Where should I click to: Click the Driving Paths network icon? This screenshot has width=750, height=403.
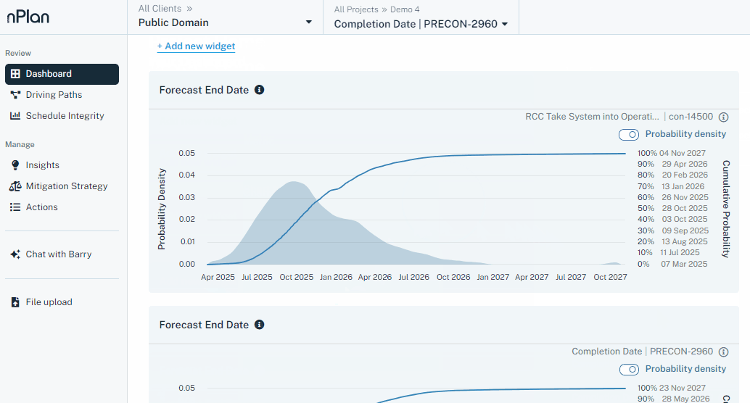(15, 95)
